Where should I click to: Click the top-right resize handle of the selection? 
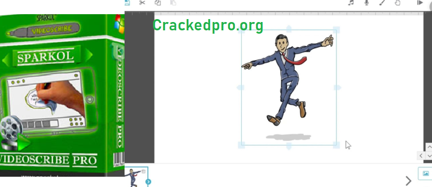pyautogui.click(x=336, y=30)
